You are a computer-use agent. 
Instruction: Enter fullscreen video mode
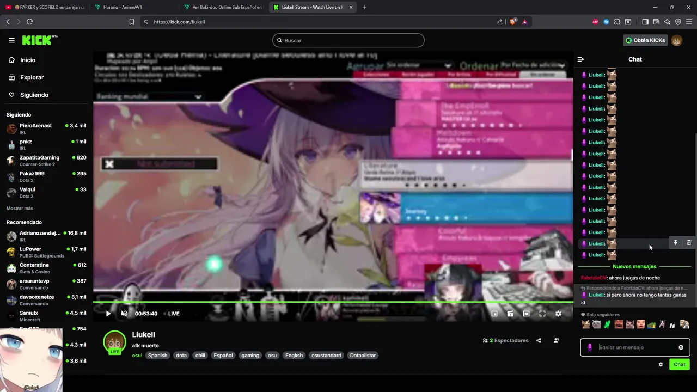coord(542,314)
